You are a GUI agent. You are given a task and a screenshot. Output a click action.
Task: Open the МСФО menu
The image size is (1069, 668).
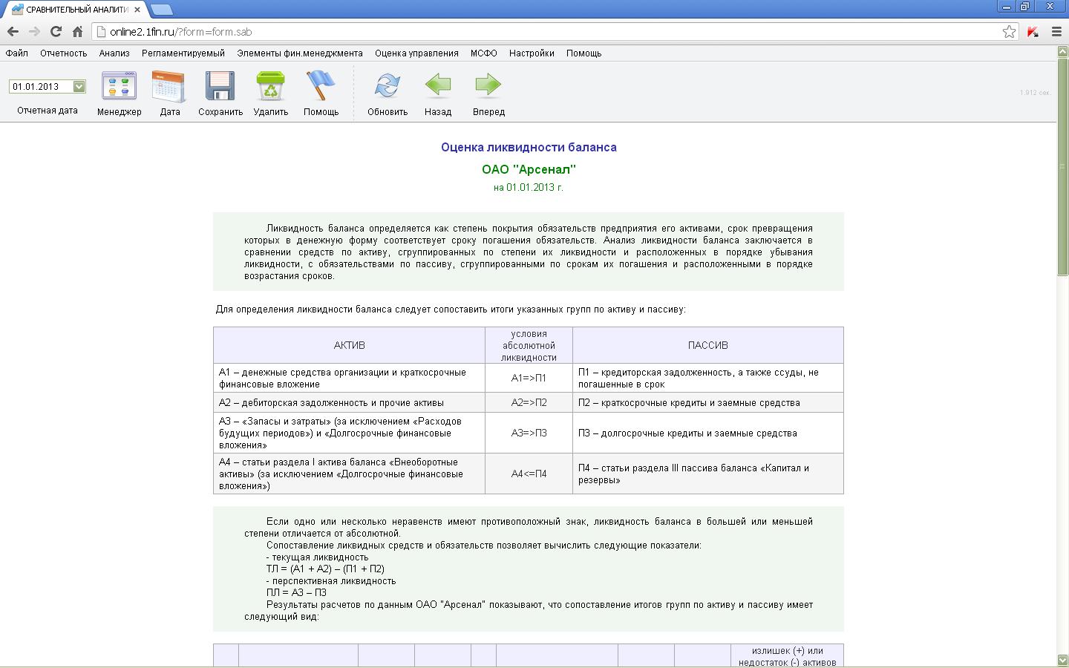(484, 53)
